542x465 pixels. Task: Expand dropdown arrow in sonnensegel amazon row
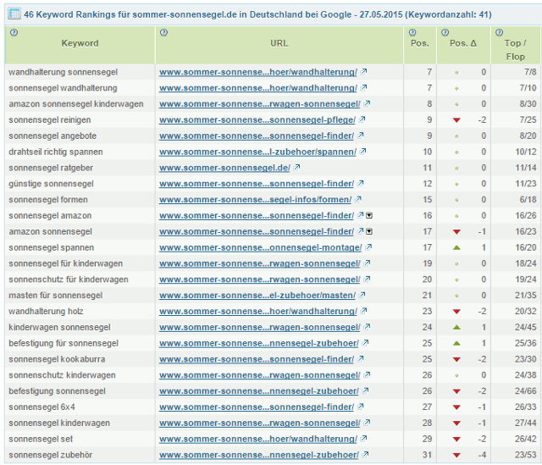(369, 216)
